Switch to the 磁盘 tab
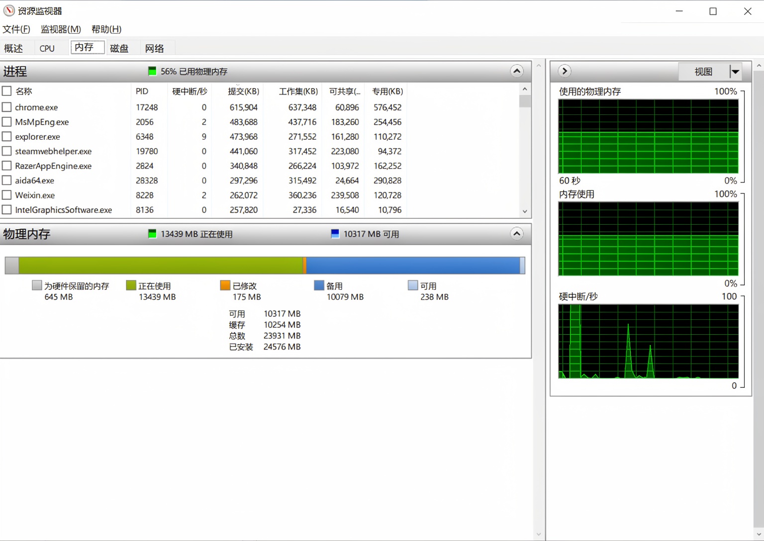 click(x=119, y=48)
